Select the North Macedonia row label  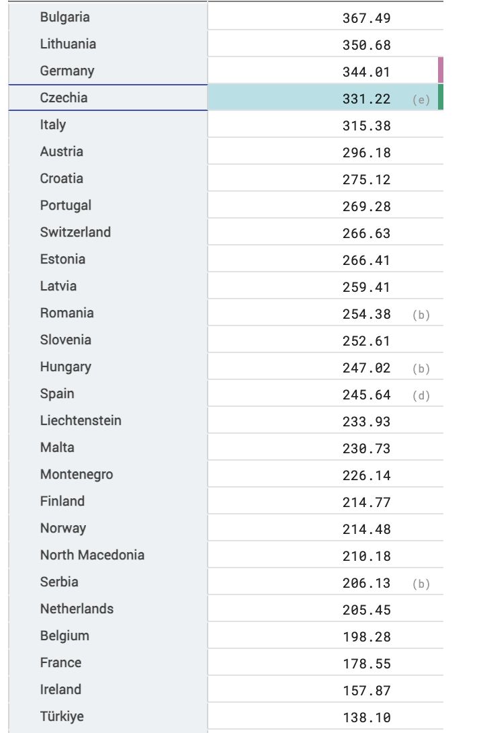[x=92, y=555]
